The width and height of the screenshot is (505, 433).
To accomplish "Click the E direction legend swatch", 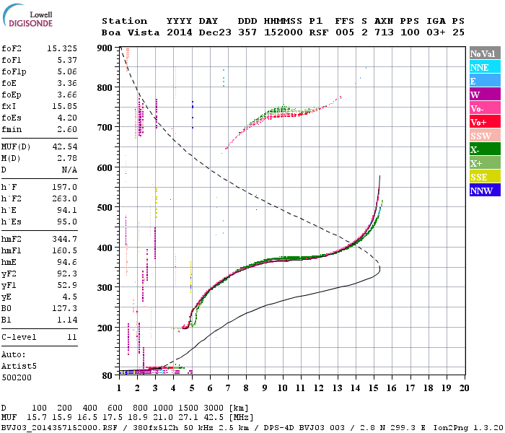I will point(485,81).
